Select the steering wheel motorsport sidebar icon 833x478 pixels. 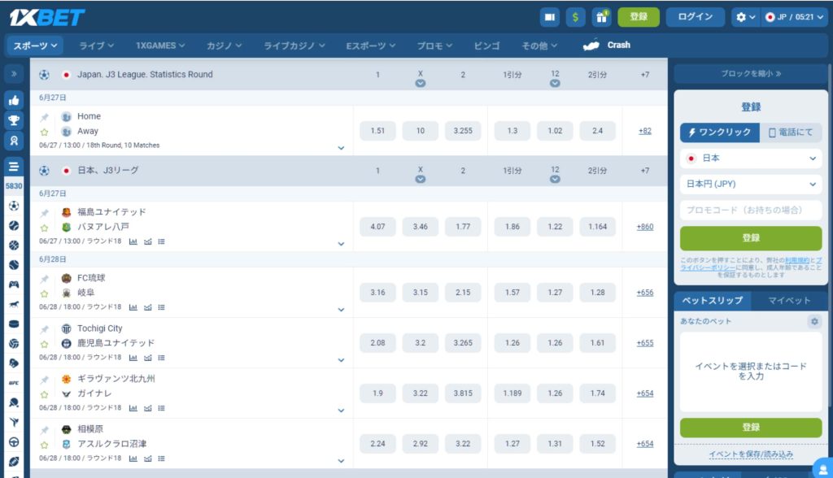click(x=14, y=442)
